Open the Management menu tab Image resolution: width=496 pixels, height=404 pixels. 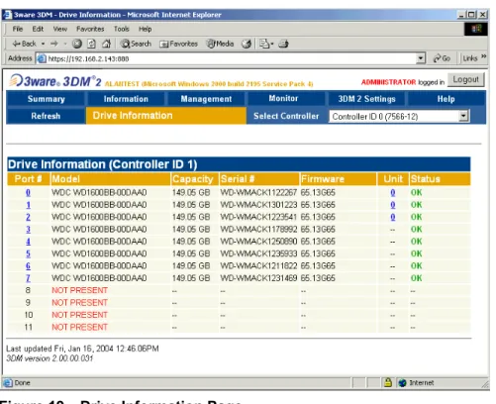[206, 99]
